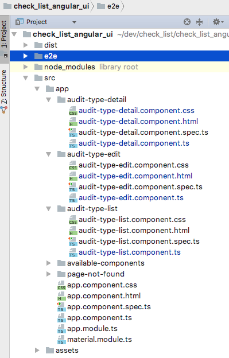229x358 pixels.
Task: Open the Project view dropdown arrow
Action: tap(74, 22)
